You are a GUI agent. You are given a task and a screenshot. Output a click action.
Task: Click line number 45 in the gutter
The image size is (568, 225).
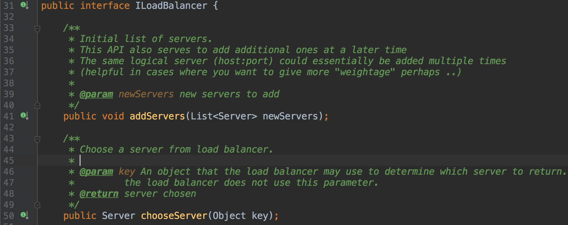9,161
